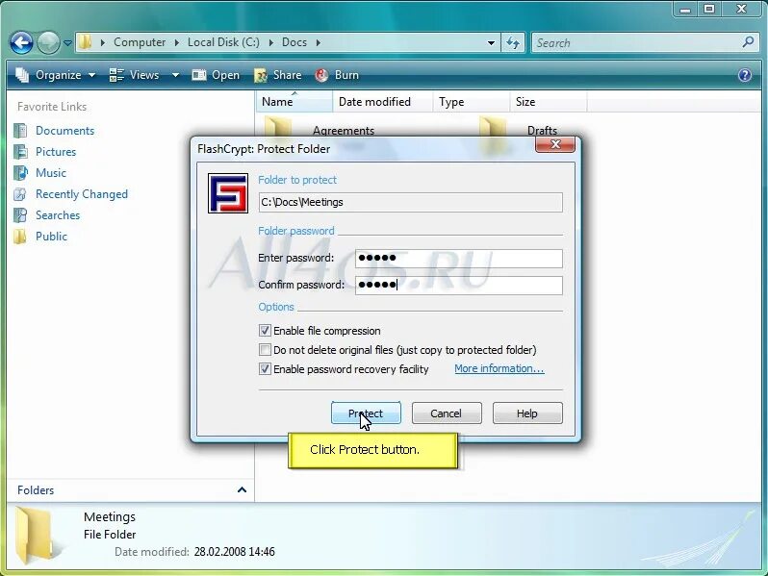Click the Protect button

coord(366,413)
